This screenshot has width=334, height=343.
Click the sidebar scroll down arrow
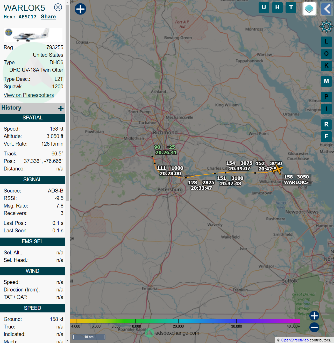[x=68, y=341]
